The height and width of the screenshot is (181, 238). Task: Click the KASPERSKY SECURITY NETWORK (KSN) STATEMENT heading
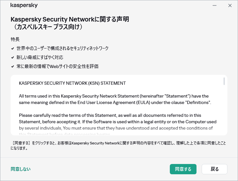point(72,83)
